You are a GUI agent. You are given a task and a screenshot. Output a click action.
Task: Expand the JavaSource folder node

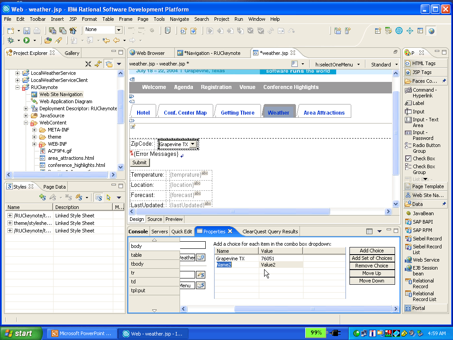coord(26,116)
